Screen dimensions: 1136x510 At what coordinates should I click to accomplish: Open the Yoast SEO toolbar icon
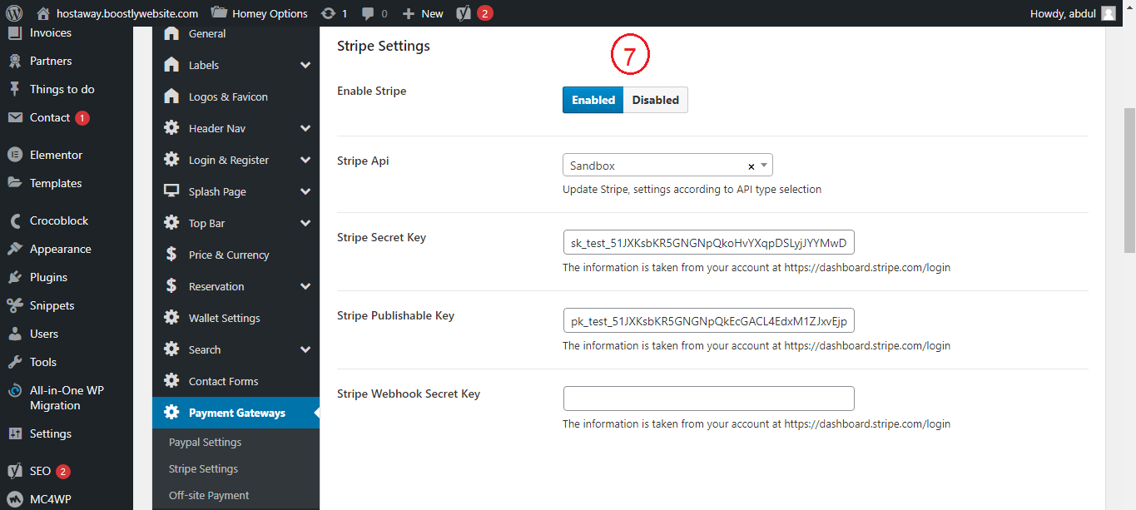pos(464,13)
